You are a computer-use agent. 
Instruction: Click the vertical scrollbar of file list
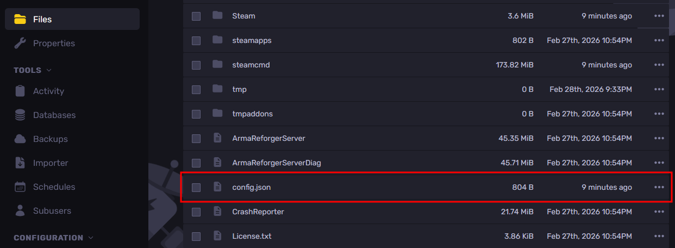click(672, 16)
